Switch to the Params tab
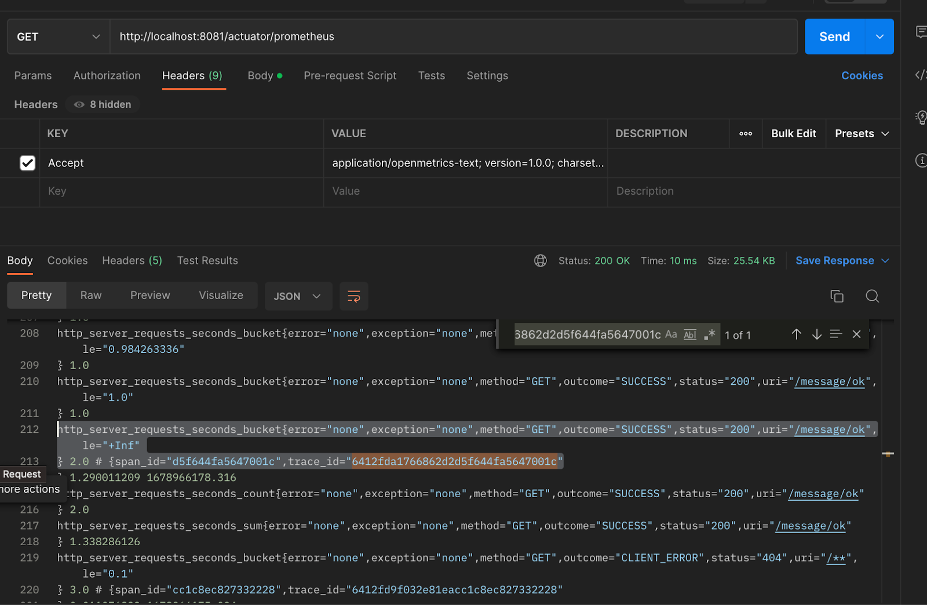Viewport: 927px width, 605px height. click(x=33, y=76)
